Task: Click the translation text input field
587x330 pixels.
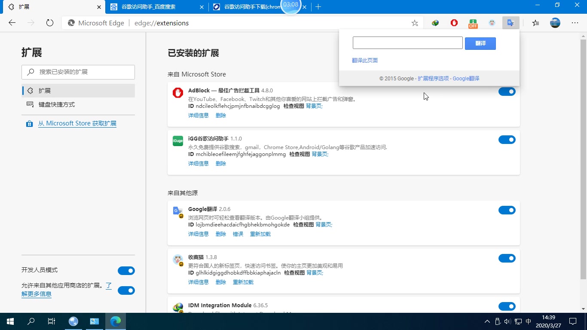Action: (408, 43)
